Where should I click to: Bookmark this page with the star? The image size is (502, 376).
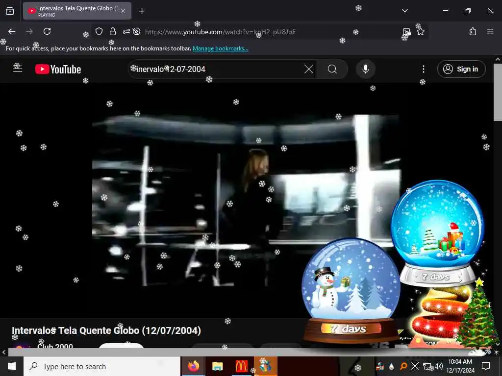pyautogui.click(x=420, y=32)
